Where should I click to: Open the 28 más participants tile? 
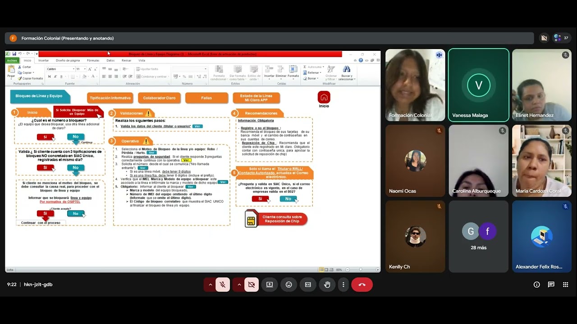479,236
